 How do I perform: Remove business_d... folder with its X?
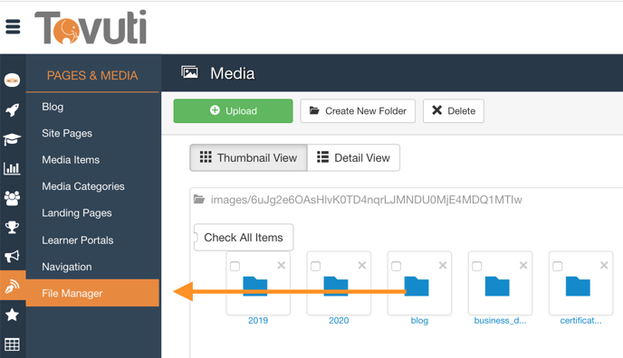[523, 265]
